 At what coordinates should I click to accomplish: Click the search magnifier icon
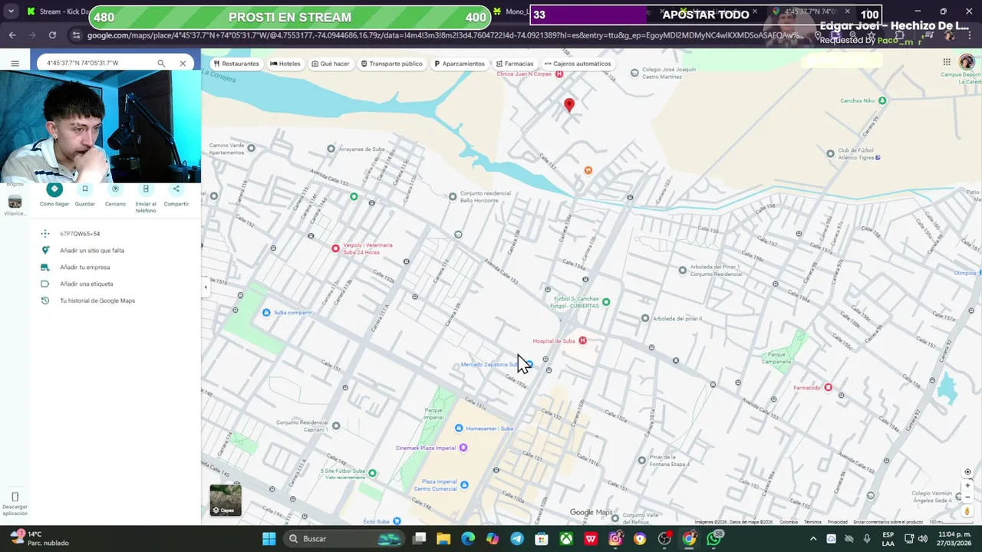coord(161,63)
